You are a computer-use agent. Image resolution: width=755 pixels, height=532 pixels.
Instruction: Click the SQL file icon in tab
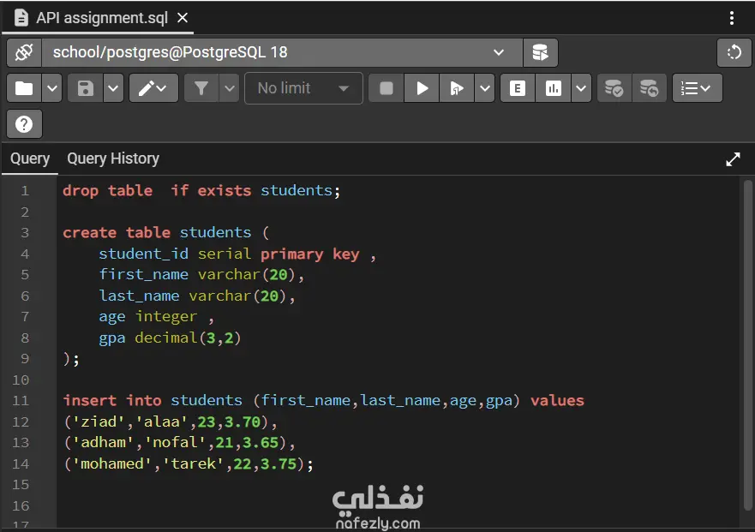coord(21,18)
